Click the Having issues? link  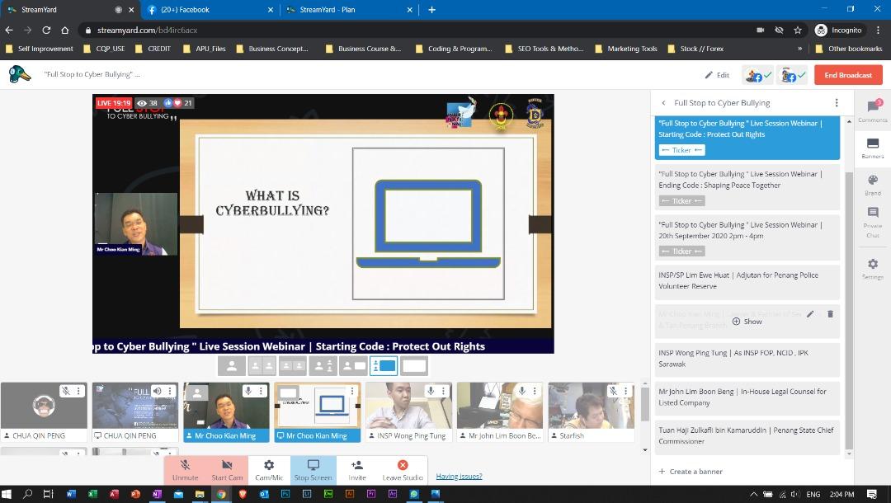click(459, 477)
